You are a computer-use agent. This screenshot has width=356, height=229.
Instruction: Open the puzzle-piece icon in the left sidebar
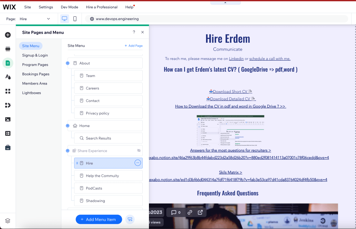pos(8,105)
